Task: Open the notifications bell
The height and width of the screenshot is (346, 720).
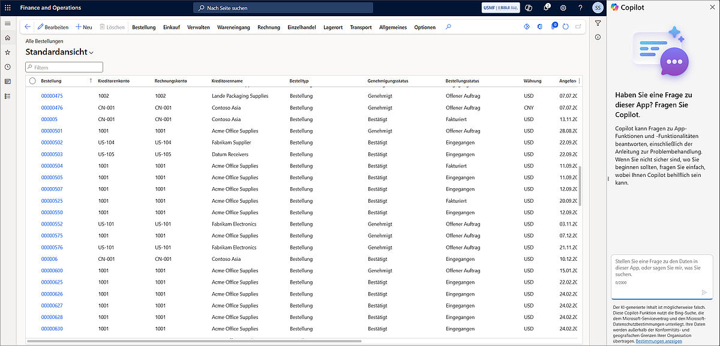Action: [547, 8]
